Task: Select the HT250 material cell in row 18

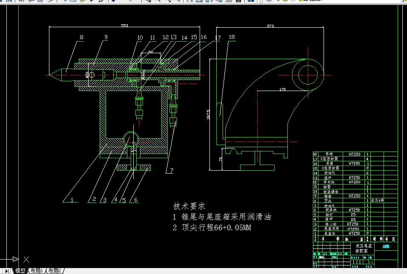Action: click(354, 154)
